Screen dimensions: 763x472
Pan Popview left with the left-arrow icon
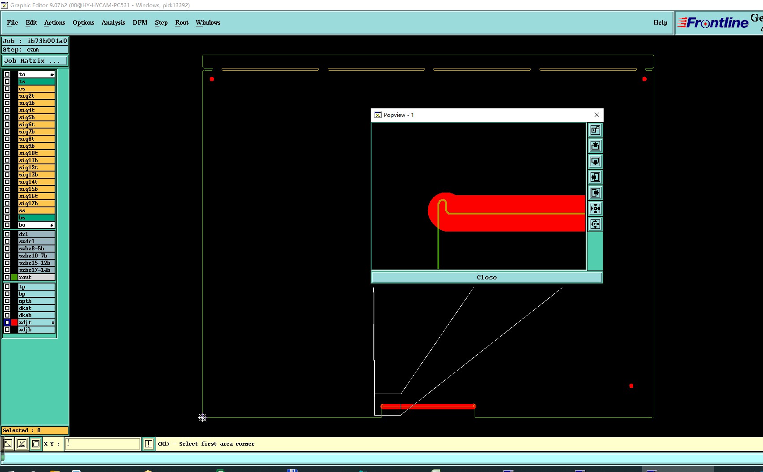pyautogui.click(x=595, y=177)
